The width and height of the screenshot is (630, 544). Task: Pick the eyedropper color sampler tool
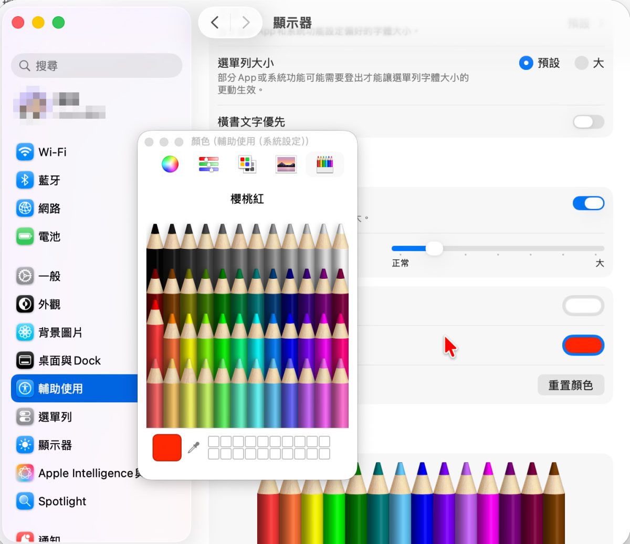pyautogui.click(x=194, y=448)
